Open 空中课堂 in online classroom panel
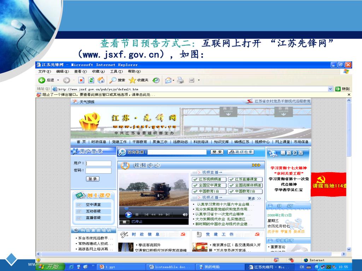The height and width of the screenshot is (271, 362). coord(93,205)
